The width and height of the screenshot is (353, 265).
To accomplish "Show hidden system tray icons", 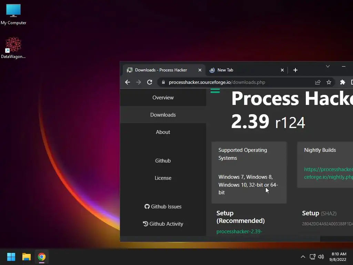I will pyautogui.click(x=303, y=257).
